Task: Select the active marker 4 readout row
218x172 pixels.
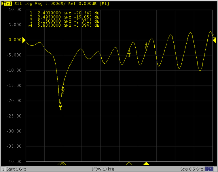Action: click(x=63, y=26)
